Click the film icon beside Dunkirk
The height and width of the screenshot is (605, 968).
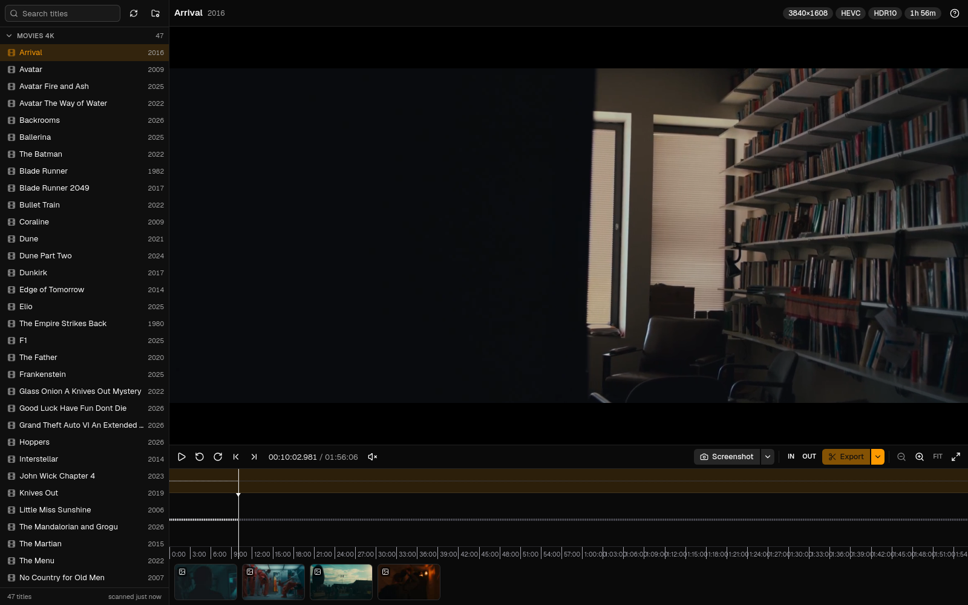click(x=11, y=273)
